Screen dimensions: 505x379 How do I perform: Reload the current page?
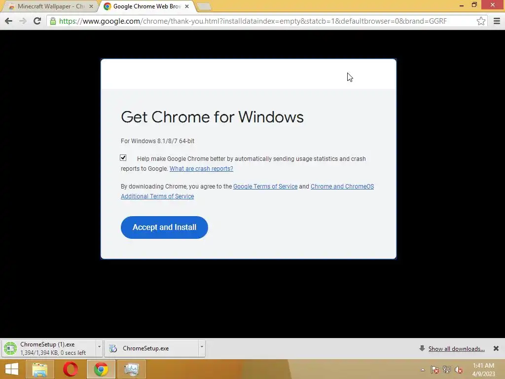[x=37, y=21]
